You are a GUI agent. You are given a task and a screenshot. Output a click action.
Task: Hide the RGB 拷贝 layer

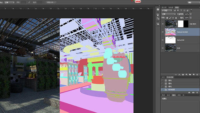coord(162,24)
